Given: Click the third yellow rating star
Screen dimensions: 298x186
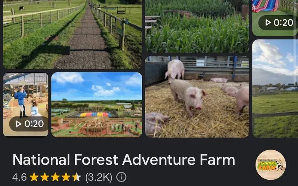Looking at the screenshot, I should point(55,177).
